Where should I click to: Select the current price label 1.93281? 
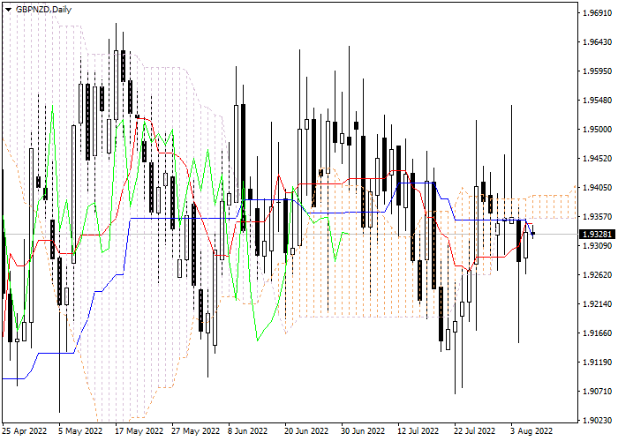click(x=596, y=235)
